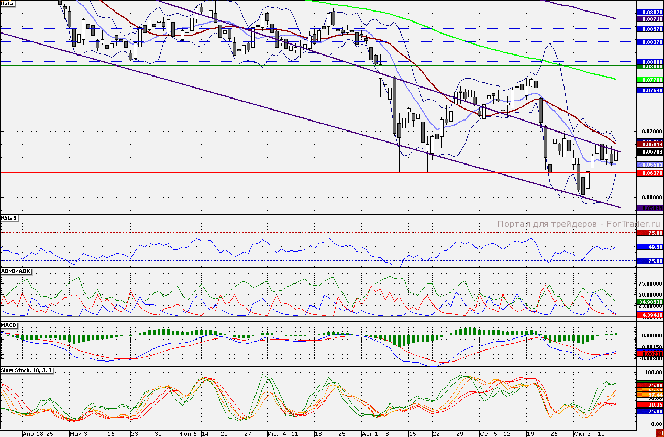Click the Май 3 date on time axis
Viewport: 664px width, 437px height.
[x=78, y=434]
